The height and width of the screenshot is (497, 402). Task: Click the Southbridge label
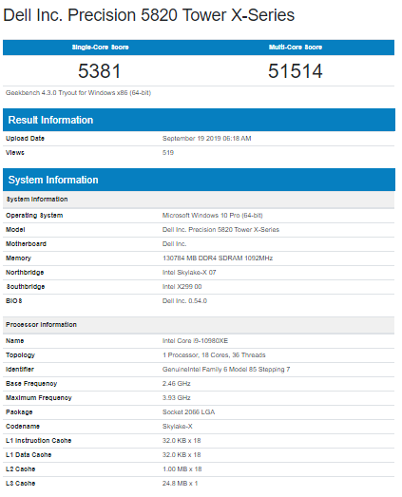[26, 287]
